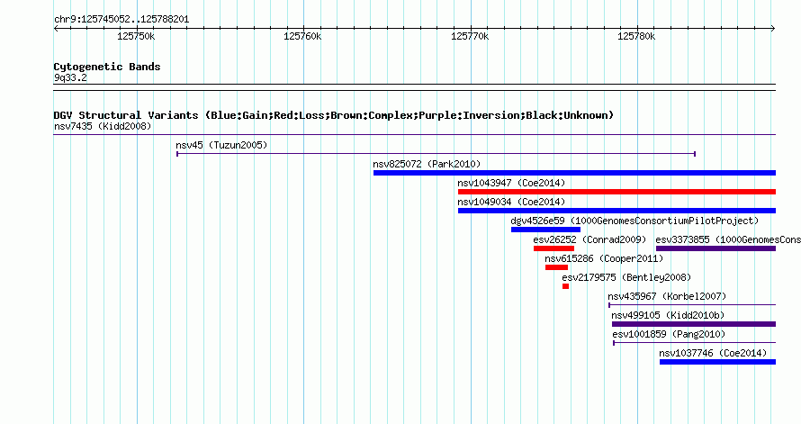Select the 9q33.2 band label
Viewport: 801px width, 424px height.
tap(70, 77)
